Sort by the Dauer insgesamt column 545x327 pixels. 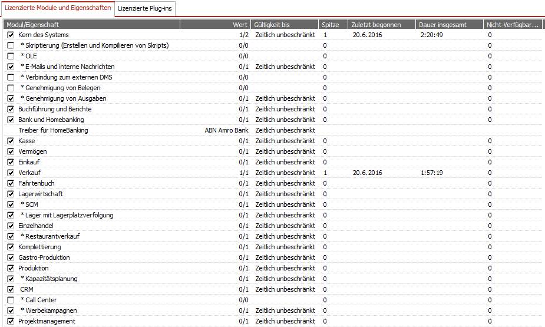click(449, 24)
